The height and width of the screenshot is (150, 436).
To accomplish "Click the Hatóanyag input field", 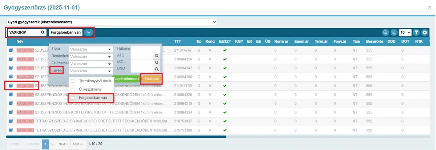I will [145, 49].
